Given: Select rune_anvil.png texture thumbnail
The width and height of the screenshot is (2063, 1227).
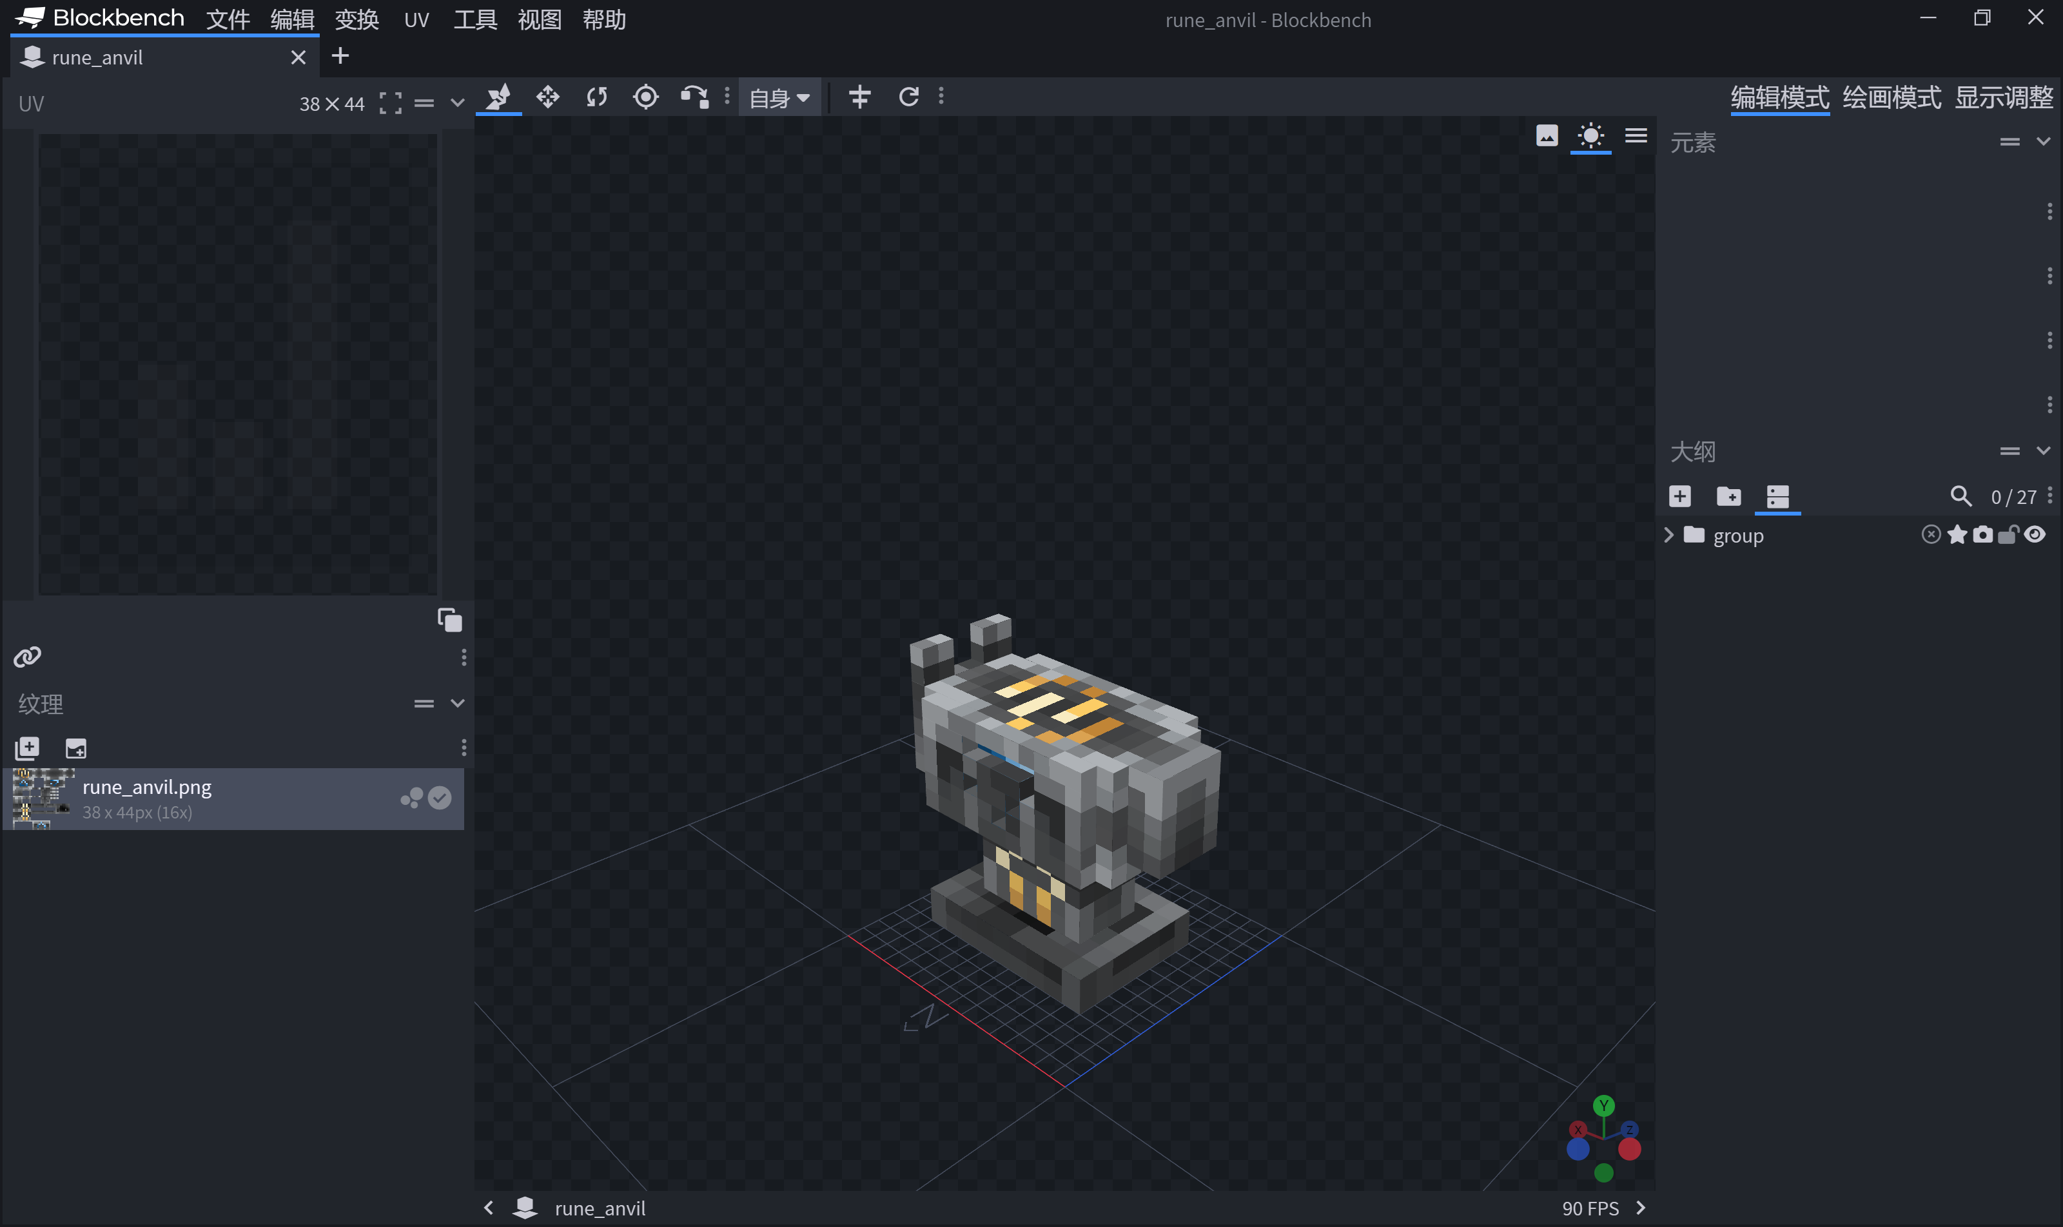Looking at the screenshot, I should (x=43, y=798).
